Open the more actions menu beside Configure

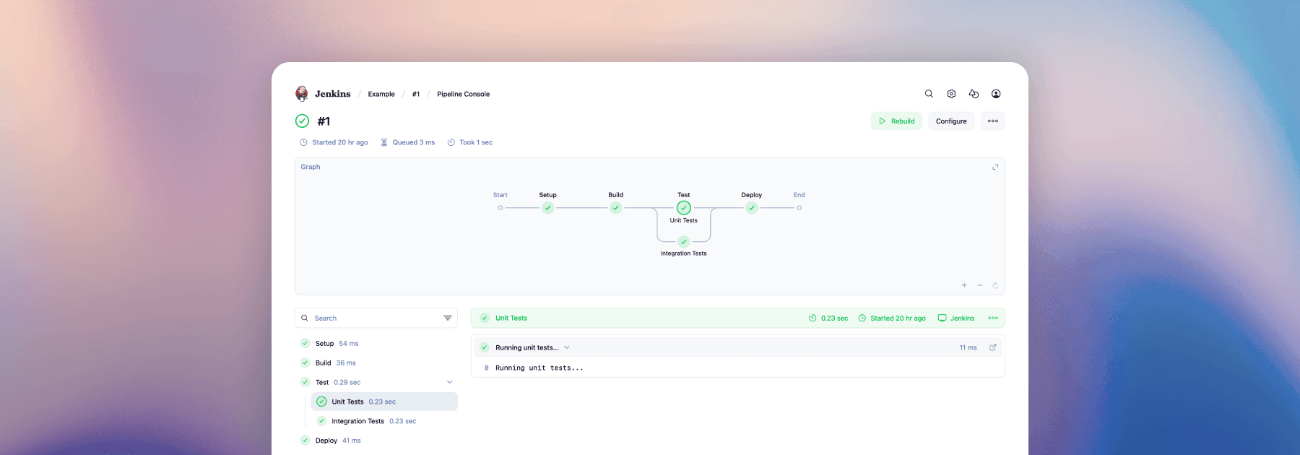coord(992,121)
